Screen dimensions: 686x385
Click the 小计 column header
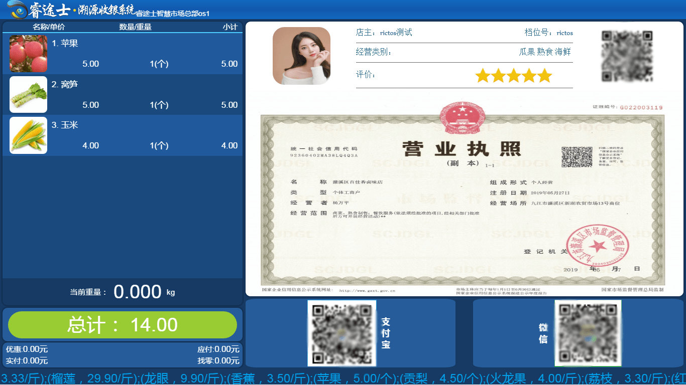point(230,27)
